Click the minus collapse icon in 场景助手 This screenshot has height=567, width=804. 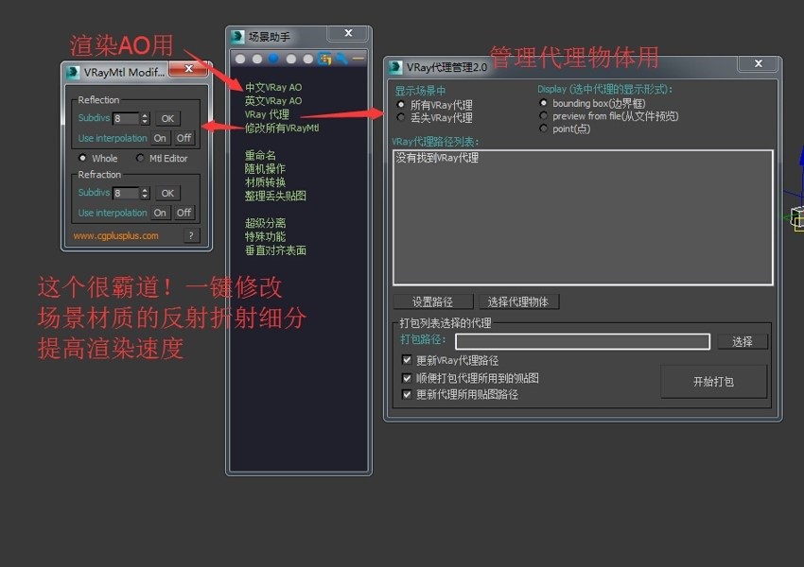click(357, 59)
